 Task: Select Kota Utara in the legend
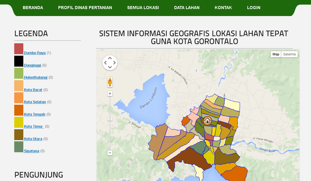tap(32, 139)
